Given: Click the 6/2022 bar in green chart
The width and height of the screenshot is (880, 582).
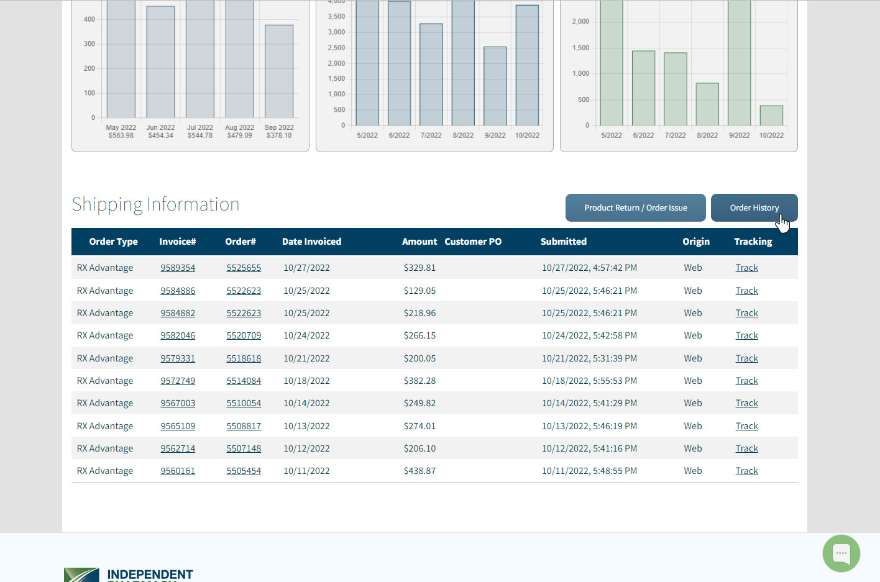Looking at the screenshot, I should click(x=643, y=88).
